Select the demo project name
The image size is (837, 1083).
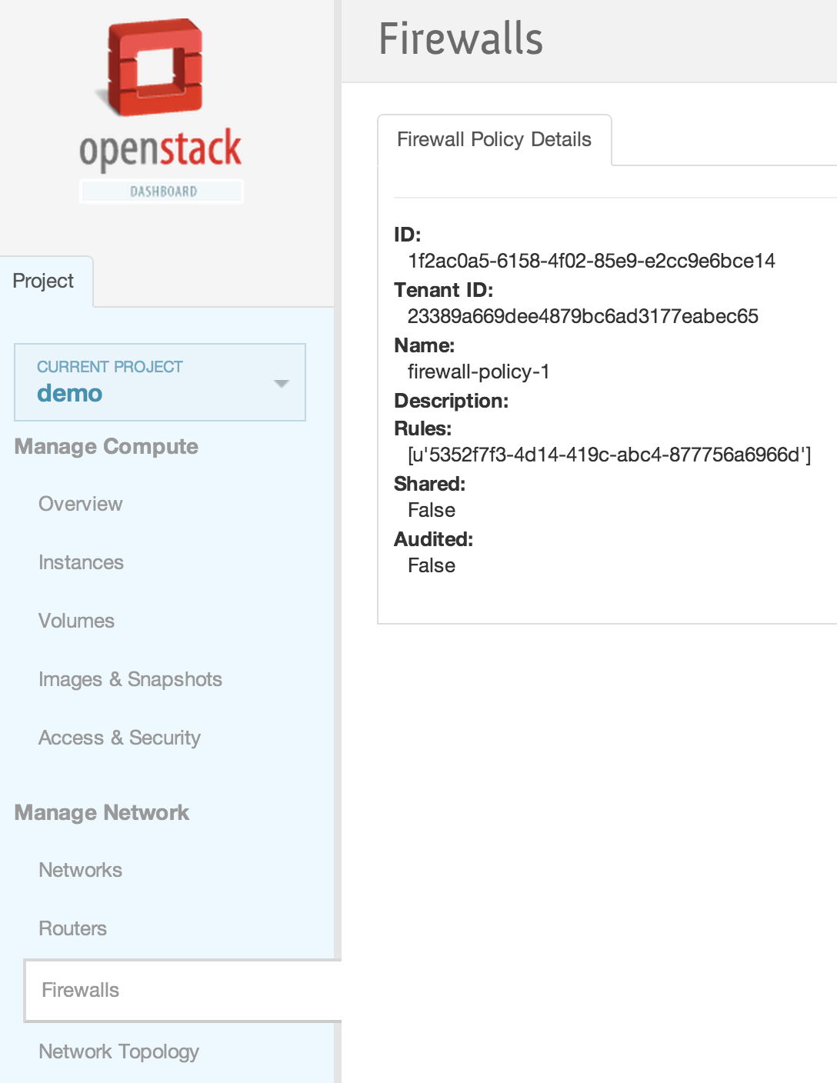click(x=70, y=393)
